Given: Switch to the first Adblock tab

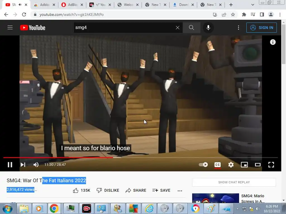Looking at the screenshot, I should coord(44,5).
